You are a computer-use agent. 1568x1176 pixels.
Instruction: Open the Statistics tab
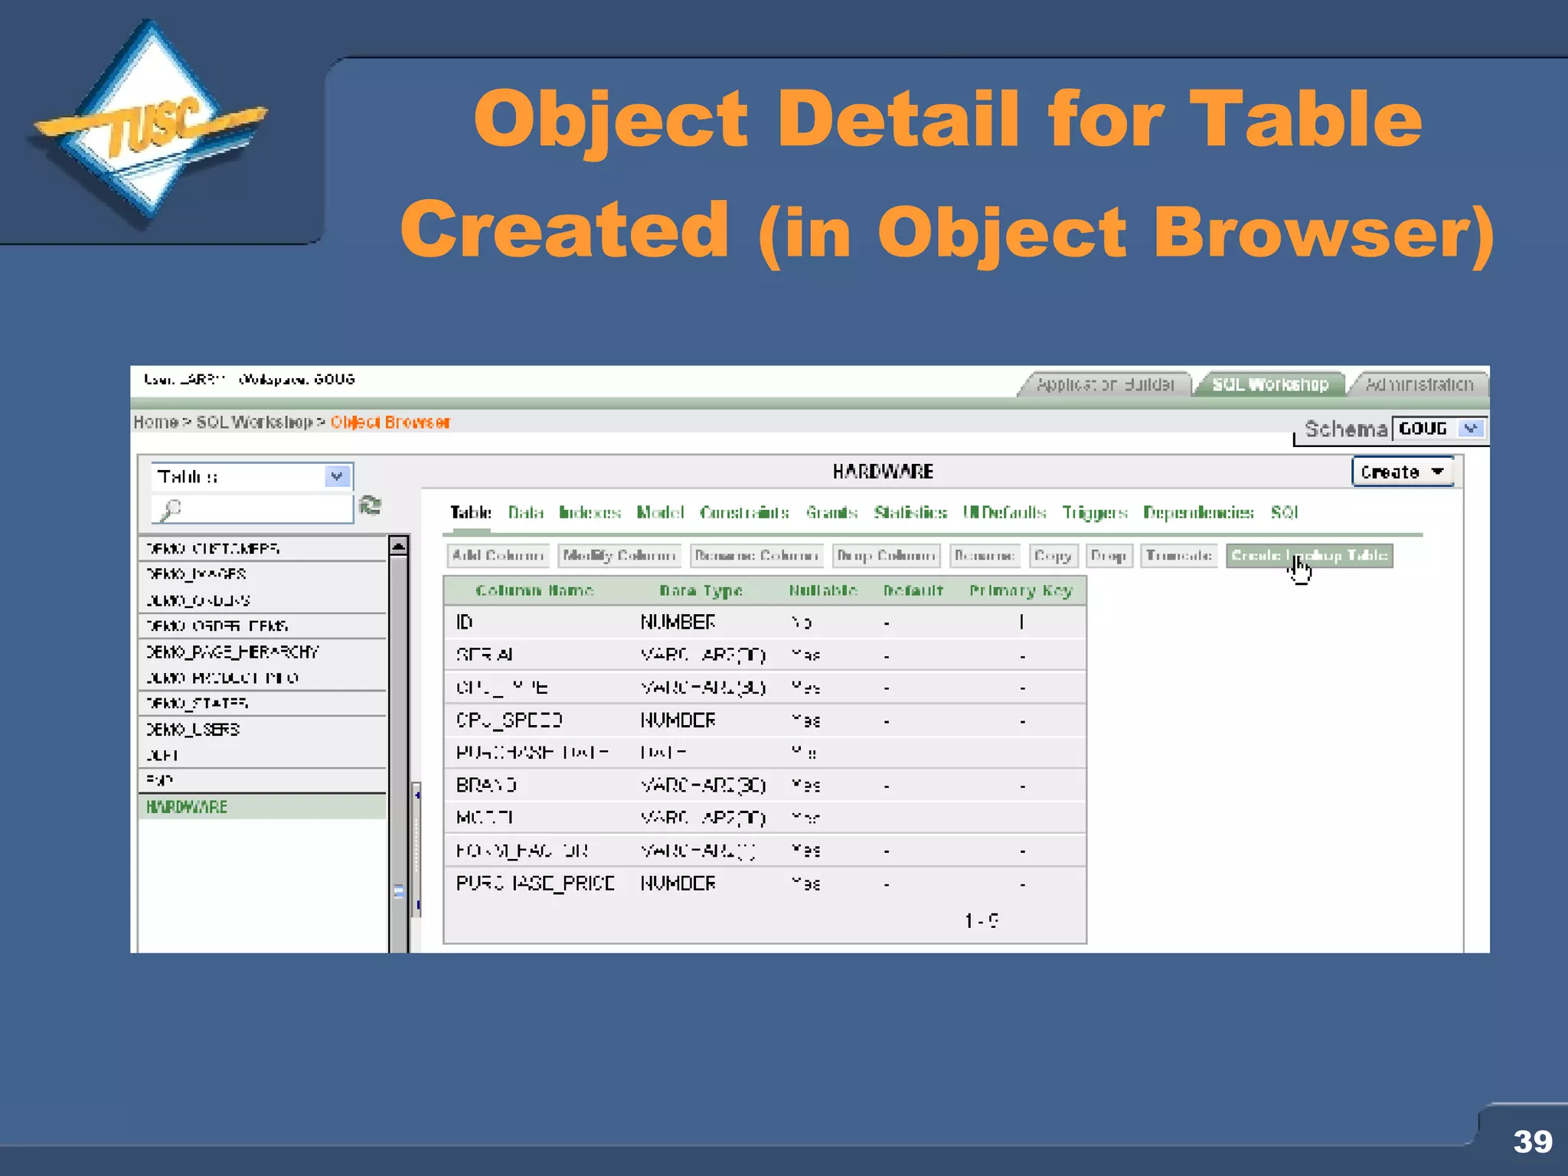910,512
